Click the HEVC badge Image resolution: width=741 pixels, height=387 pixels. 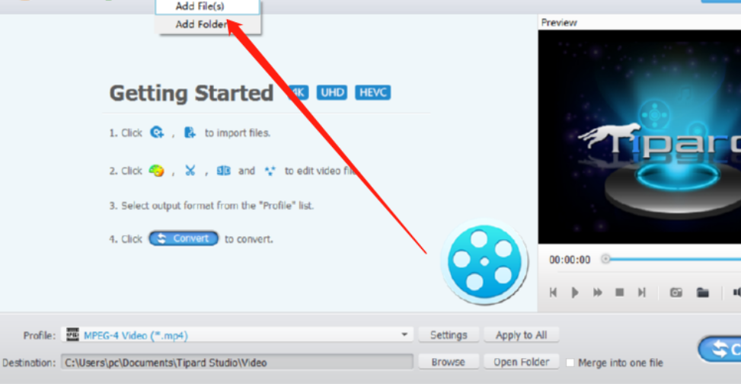(373, 92)
